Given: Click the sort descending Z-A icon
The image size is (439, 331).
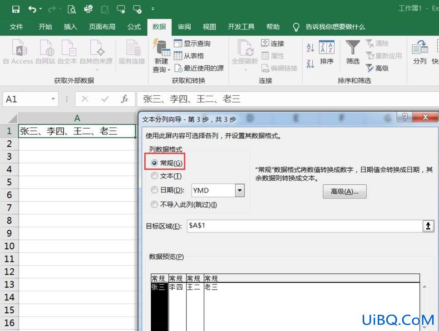Looking at the screenshot, I should 310,64.
